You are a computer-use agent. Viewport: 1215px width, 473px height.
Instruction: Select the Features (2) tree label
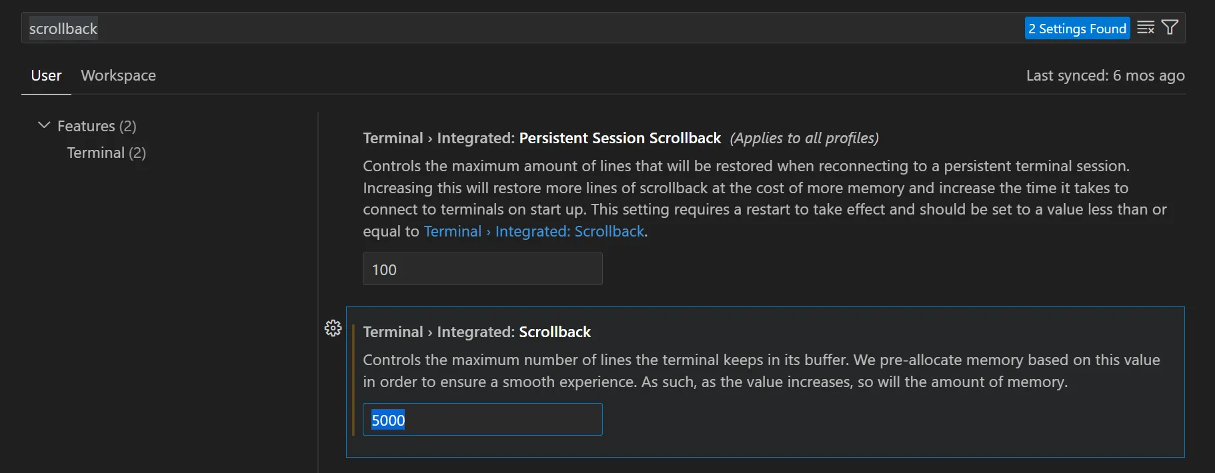(97, 126)
